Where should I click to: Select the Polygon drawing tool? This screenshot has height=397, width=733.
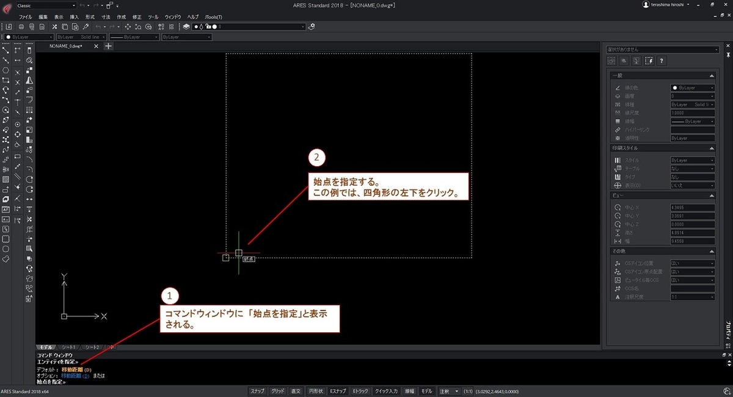tap(5, 70)
